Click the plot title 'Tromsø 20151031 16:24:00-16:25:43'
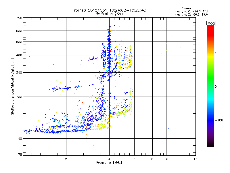Viewport: 230px width, 173px height. pyautogui.click(x=109, y=10)
